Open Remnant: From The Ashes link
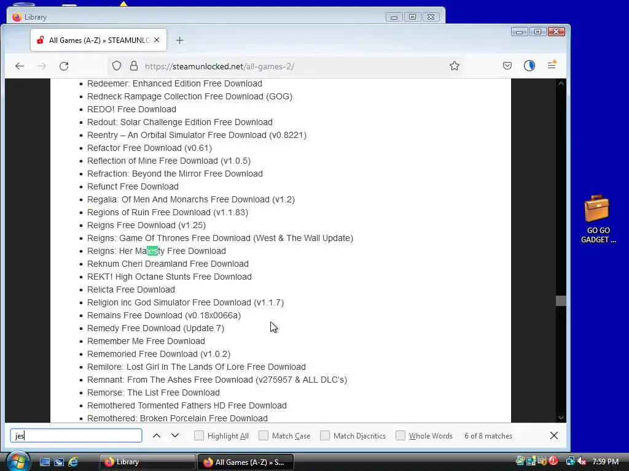The width and height of the screenshot is (629, 471). pyautogui.click(x=217, y=380)
